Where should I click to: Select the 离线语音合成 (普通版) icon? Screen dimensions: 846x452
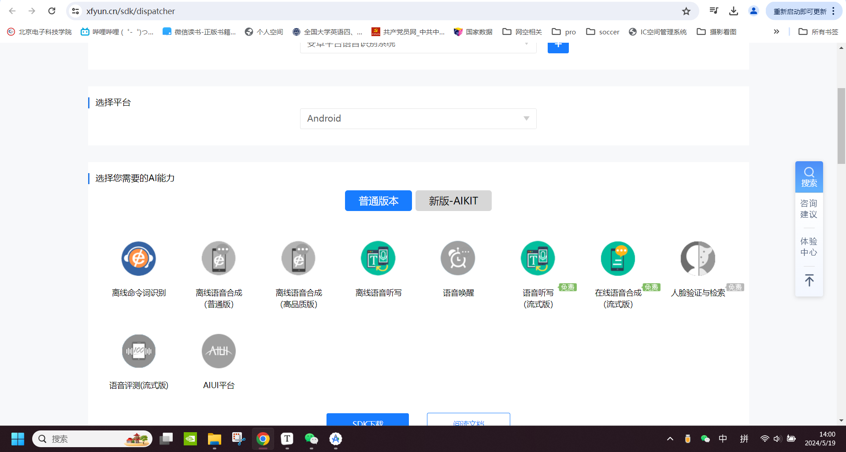[219, 259]
